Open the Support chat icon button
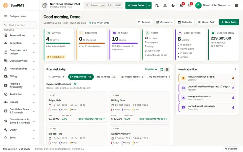 coord(231,149)
